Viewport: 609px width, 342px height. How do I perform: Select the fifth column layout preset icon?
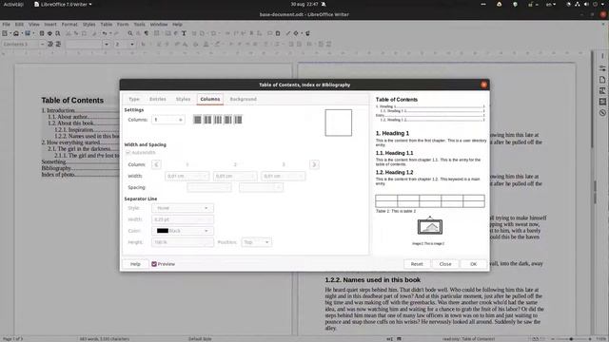click(x=238, y=120)
